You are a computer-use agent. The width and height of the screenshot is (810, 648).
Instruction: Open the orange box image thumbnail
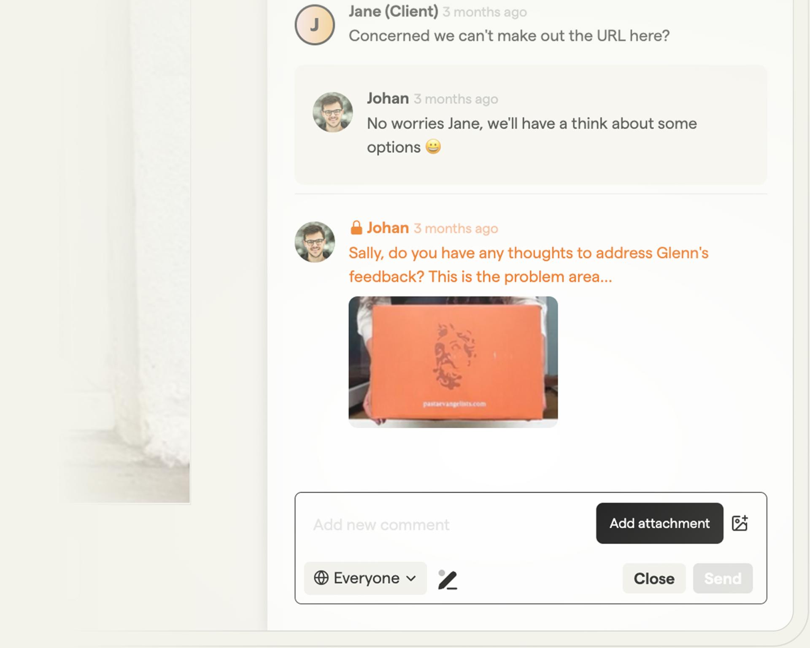tap(453, 362)
